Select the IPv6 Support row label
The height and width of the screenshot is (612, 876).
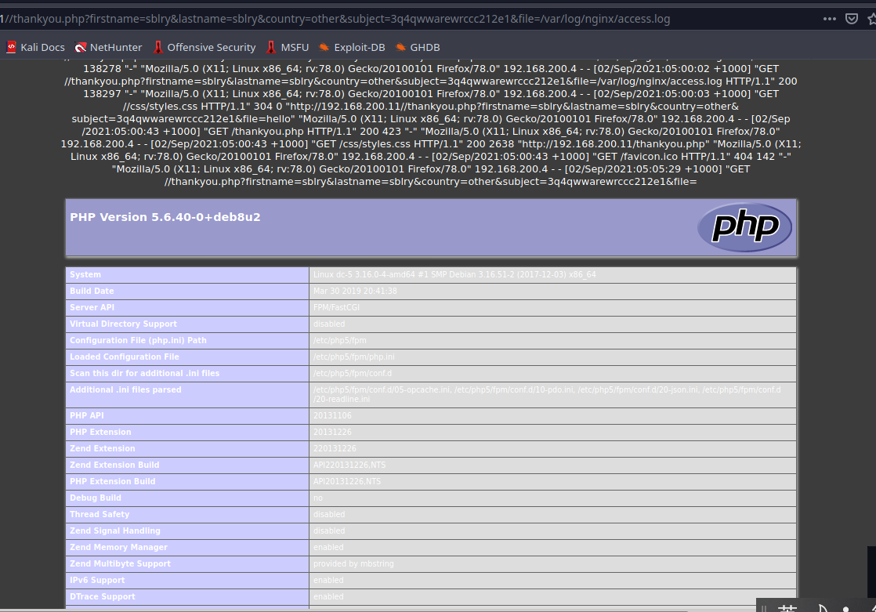(97, 580)
